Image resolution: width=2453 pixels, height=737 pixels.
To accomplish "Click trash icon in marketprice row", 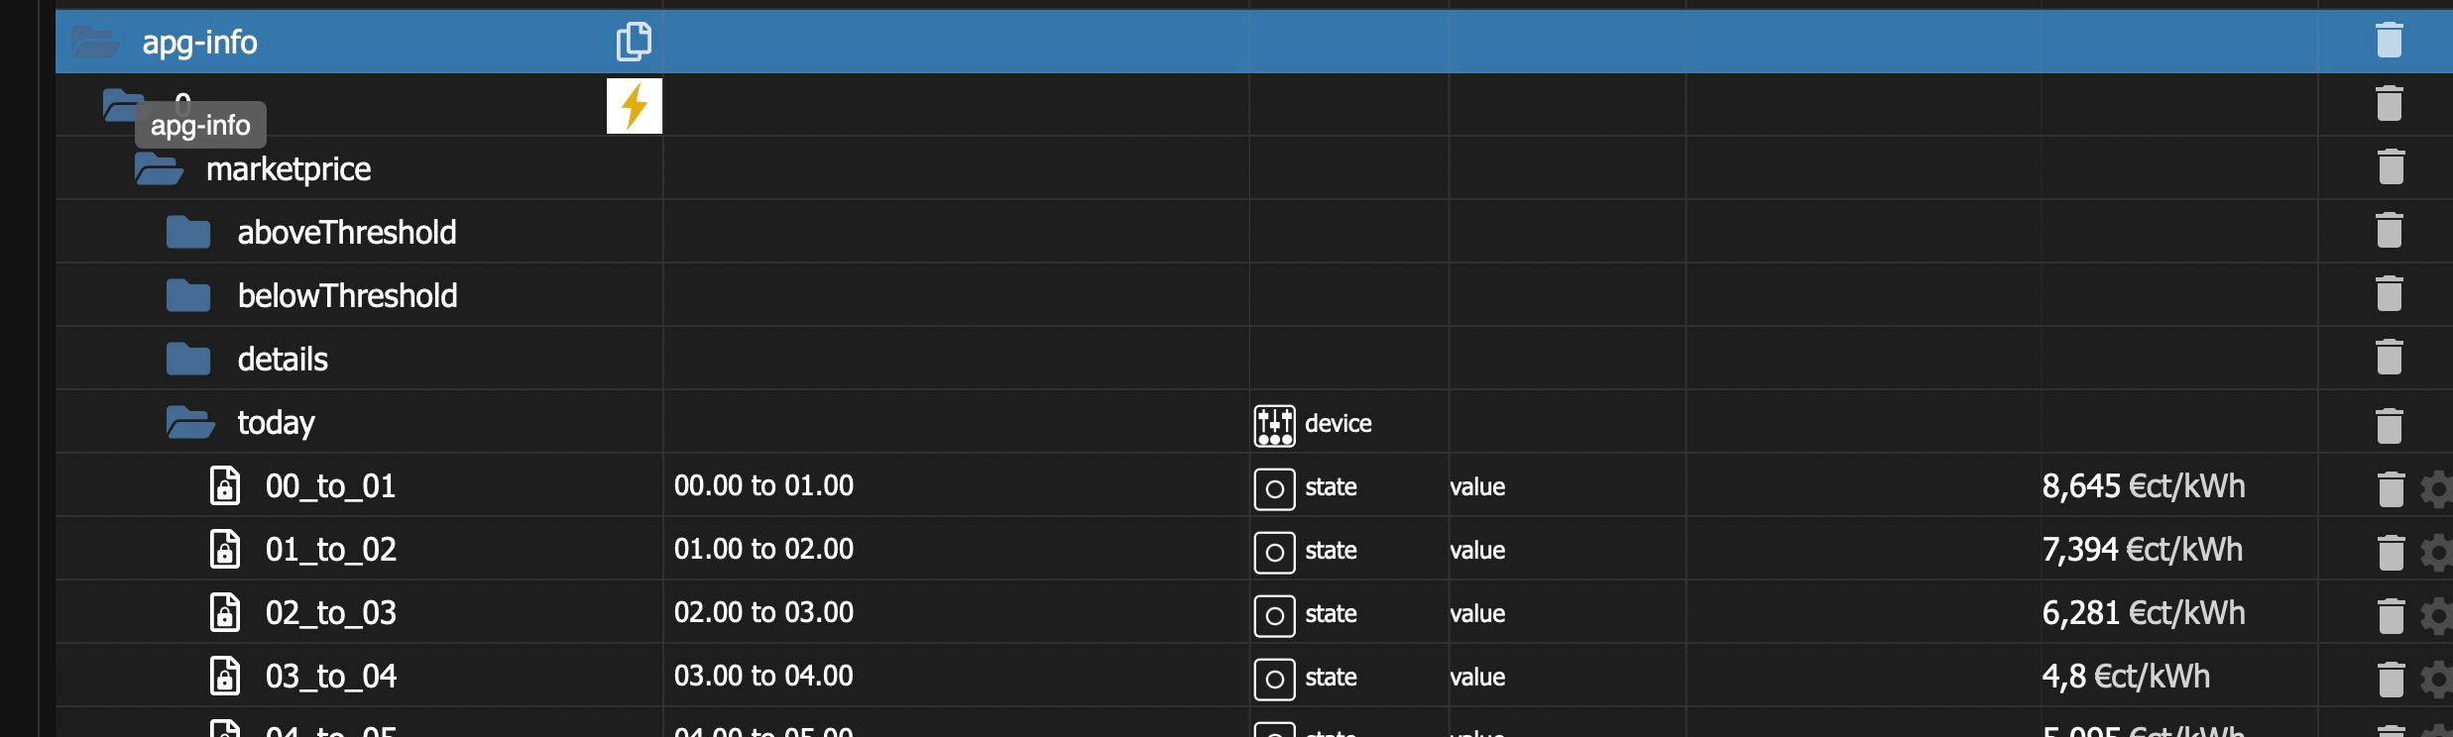I will [x=2391, y=166].
